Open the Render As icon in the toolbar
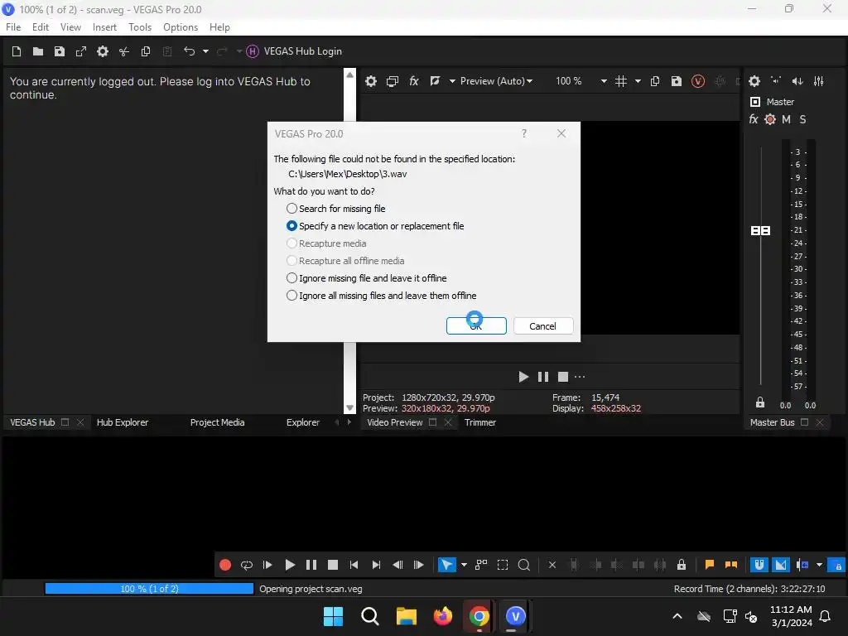The height and width of the screenshot is (636, 848). point(81,51)
